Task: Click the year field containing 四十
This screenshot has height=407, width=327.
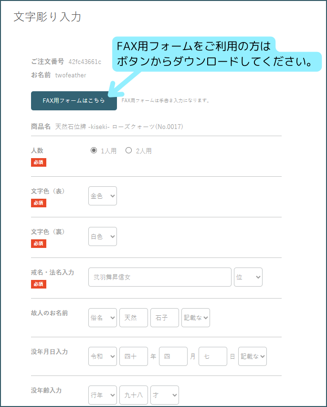Action: (133, 356)
